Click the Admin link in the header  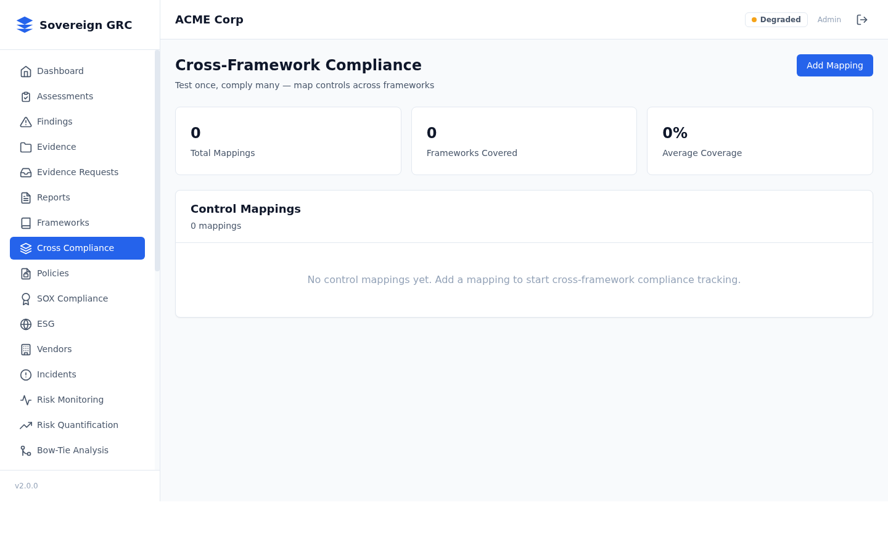coord(829,19)
